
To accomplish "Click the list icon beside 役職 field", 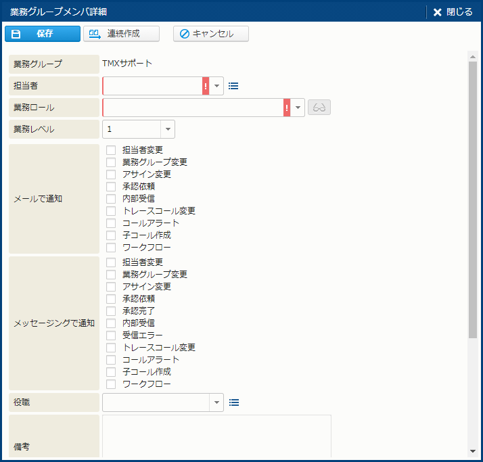I will (x=233, y=402).
